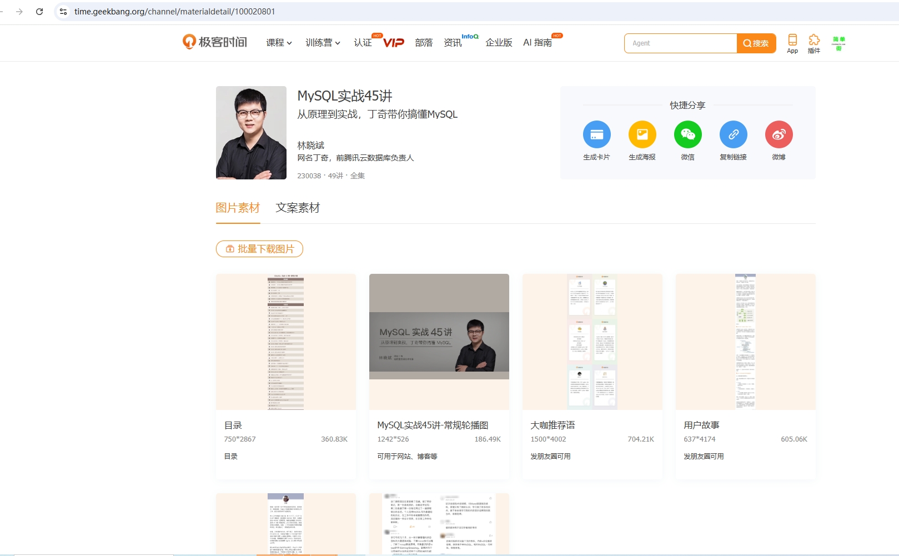Click the 637*4174 dimension text
Screen dimensions: 899x556
pyautogui.click(x=700, y=439)
